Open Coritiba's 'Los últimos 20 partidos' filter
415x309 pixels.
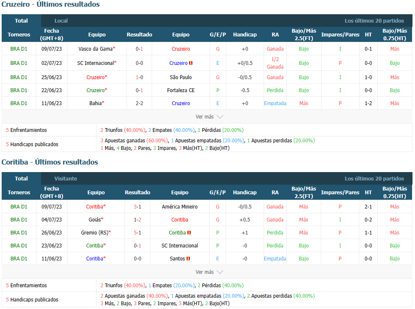point(374,178)
